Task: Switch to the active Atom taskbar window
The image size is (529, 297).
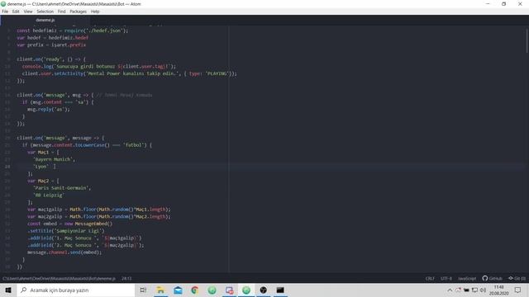Action: [246, 290]
